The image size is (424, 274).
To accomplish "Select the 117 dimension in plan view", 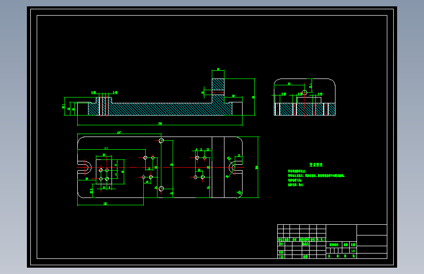I will [x=106, y=148].
